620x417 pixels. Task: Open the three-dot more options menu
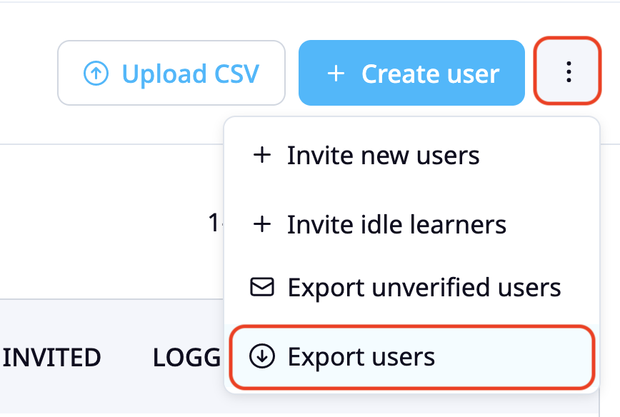568,71
